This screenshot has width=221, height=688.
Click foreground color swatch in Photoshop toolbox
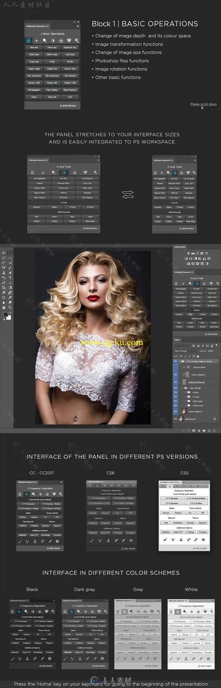click(6, 314)
